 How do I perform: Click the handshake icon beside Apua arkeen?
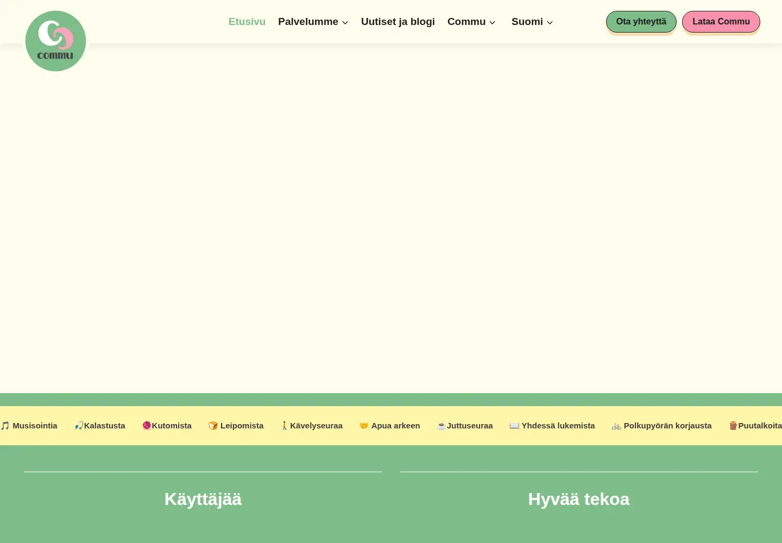coord(364,426)
